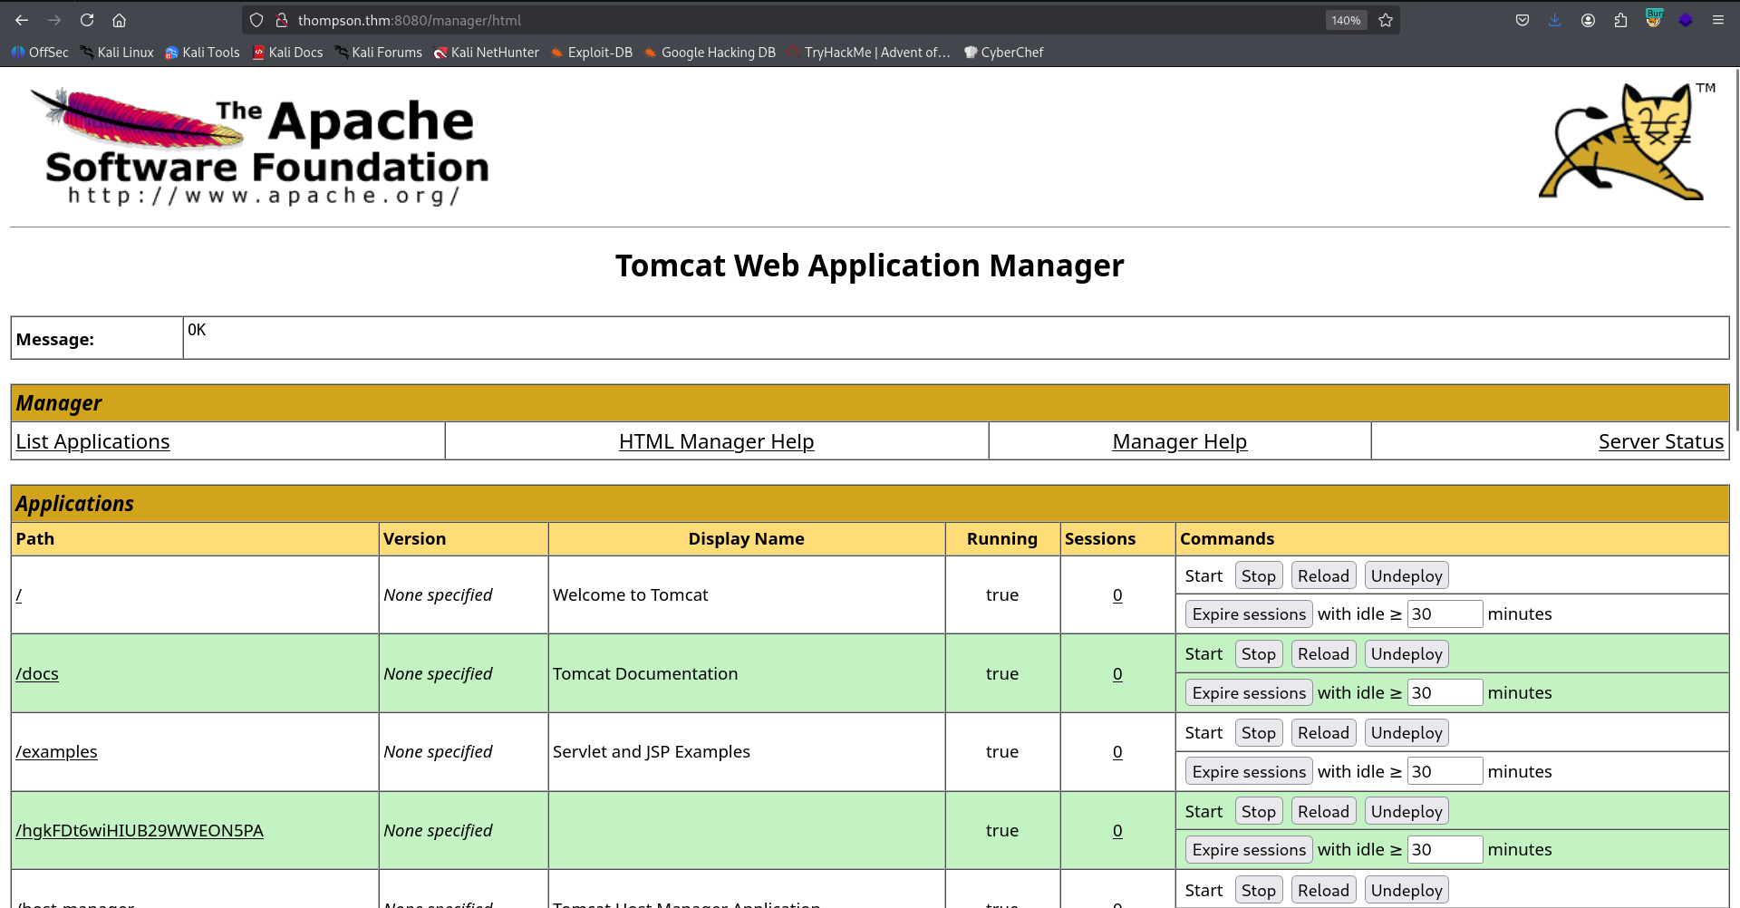Viewport: 1740px width, 908px height.
Task: Open the HTML Manager Help link
Action: click(x=716, y=441)
